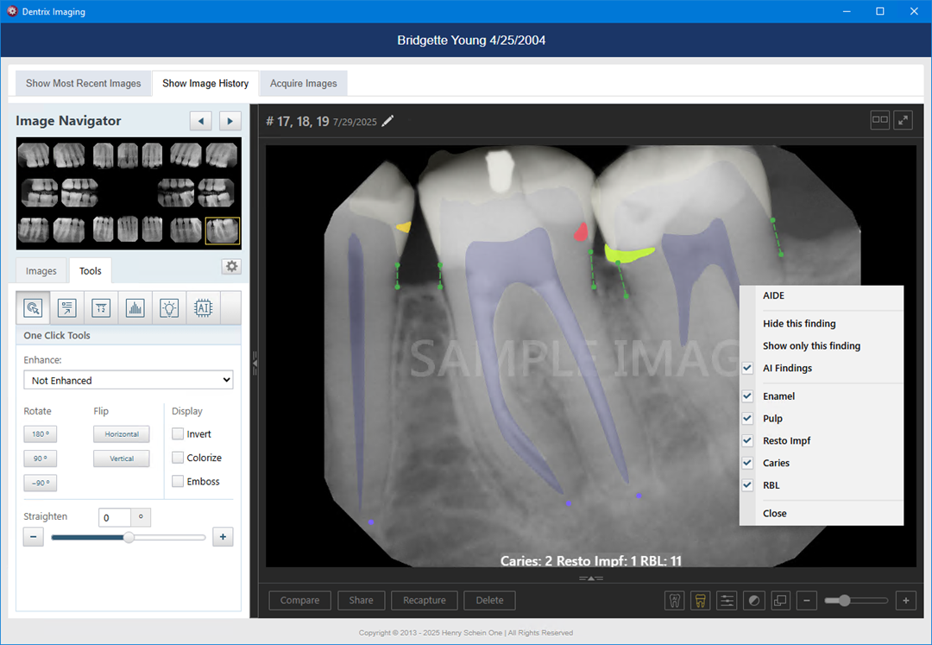Click the Share button
The width and height of the screenshot is (932, 645).
point(362,600)
